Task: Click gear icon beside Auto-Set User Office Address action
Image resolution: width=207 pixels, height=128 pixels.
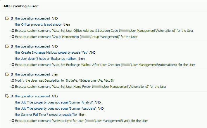Action: pos(12,31)
